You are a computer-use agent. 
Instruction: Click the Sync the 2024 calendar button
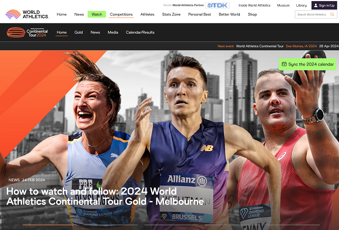[x=308, y=64]
